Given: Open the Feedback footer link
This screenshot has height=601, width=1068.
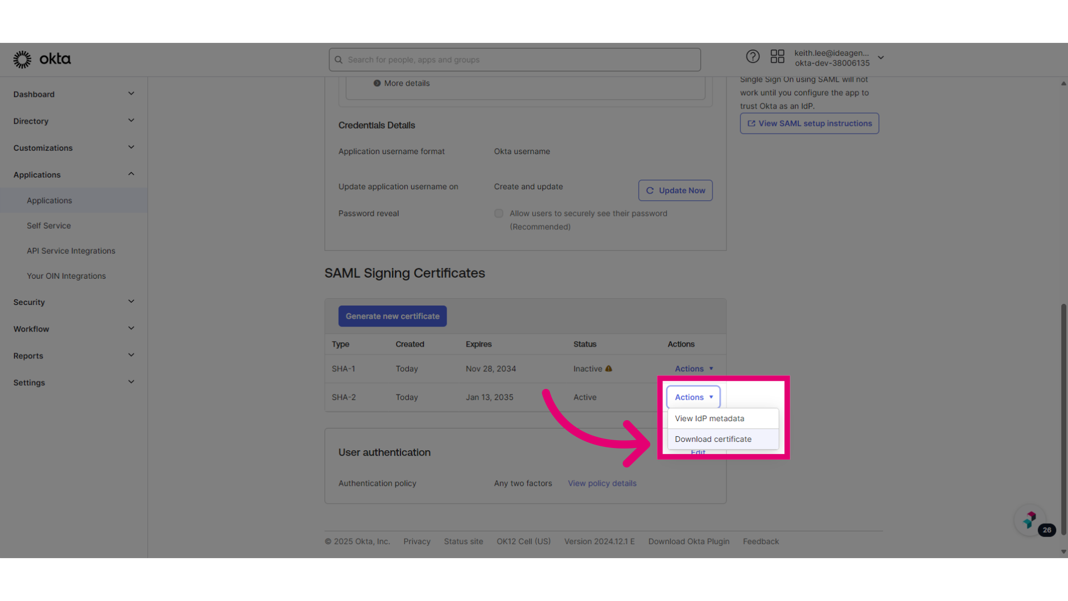Looking at the screenshot, I should point(760,541).
